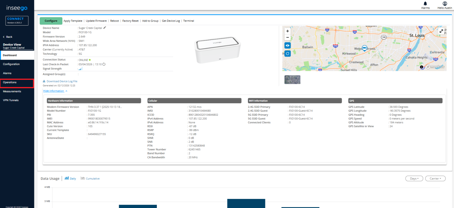This screenshot has height=208, width=454.
Task: Click IMEI value 990018030079515
Action: tap(99, 119)
